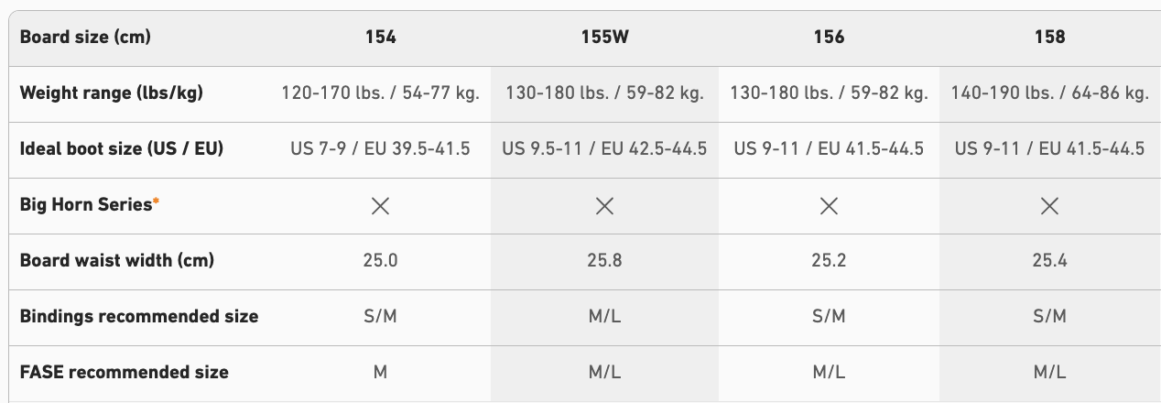This screenshot has width=1161, height=403.
Task: Select the 154 board size column header
Action: tap(380, 38)
